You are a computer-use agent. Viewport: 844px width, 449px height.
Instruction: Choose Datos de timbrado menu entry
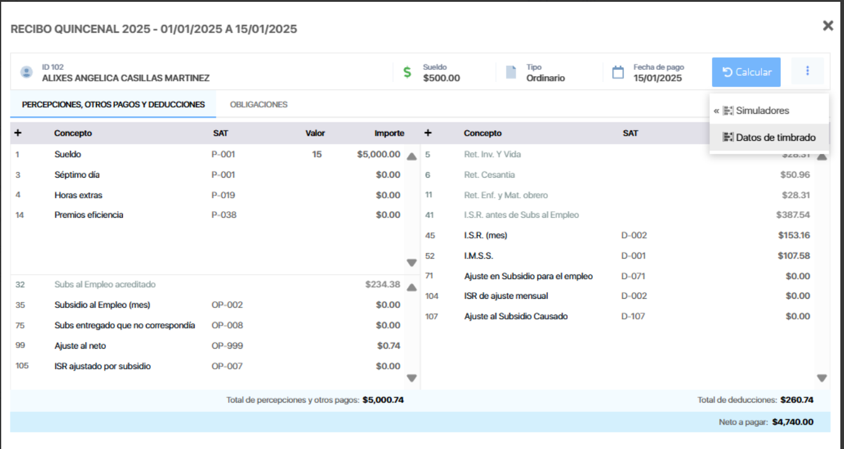[769, 137]
